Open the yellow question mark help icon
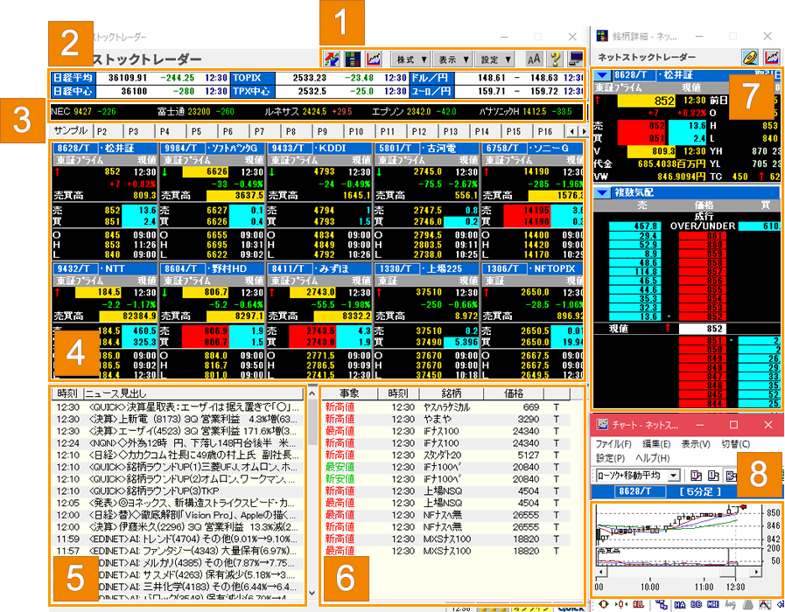Image resolution: width=785 pixels, height=612 pixels. (555, 59)
